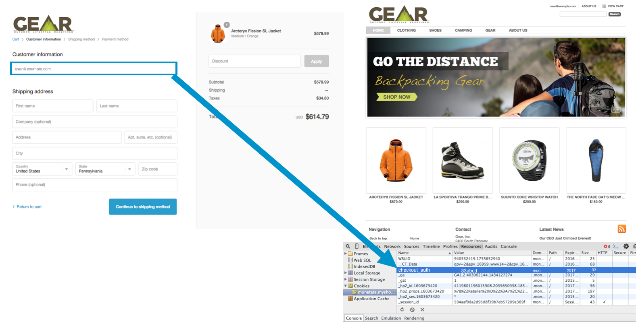Open the Audits tab in DevTools
Viewport: 636px width, 326px height.
pyautogui.click(x=491, y=246)
